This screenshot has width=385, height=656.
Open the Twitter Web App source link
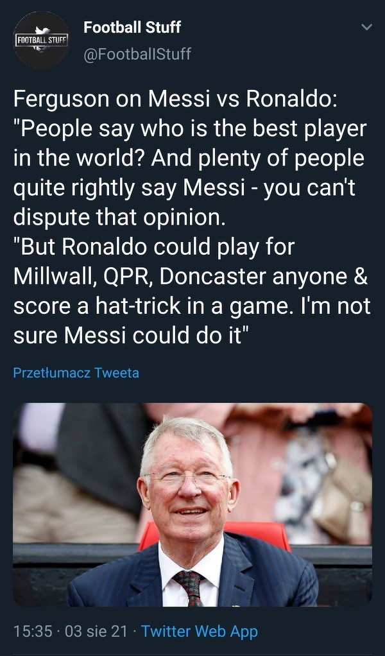point(200,631)
